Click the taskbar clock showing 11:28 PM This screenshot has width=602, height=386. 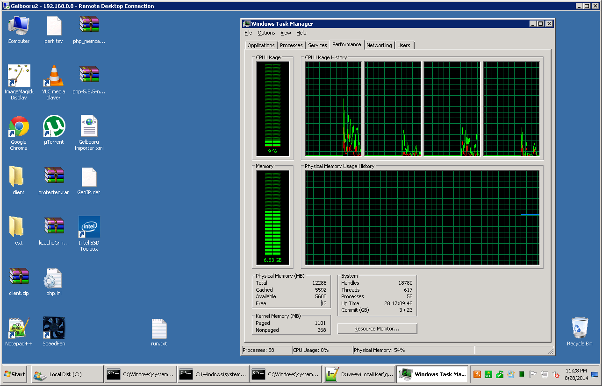(576, 374)
